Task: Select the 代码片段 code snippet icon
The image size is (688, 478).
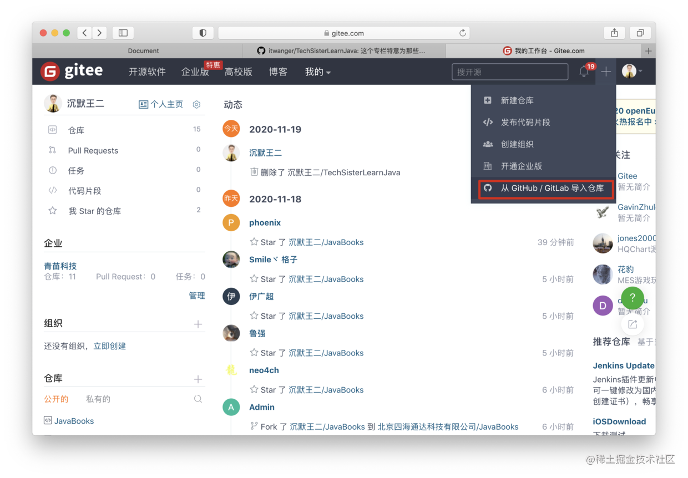Action: pos(52,191)
